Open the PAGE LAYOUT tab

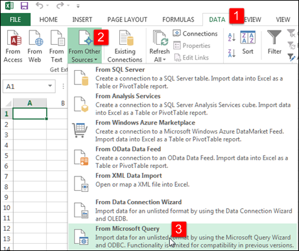pos(127,19)
